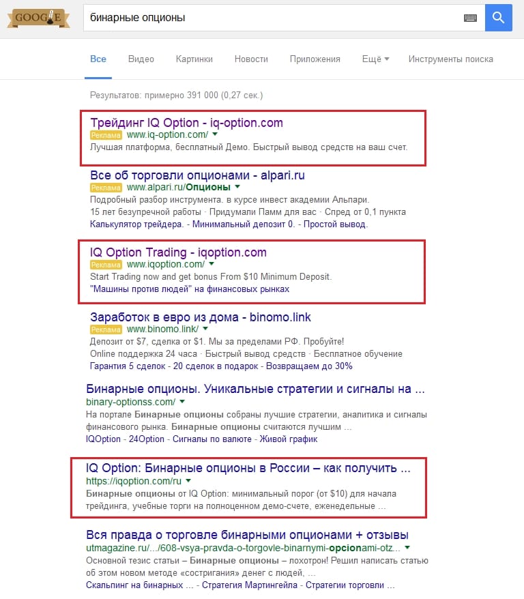Expand arrow next to utmagazine.ru URL
This screenshot has width=524, height=599.
point(407,547)
